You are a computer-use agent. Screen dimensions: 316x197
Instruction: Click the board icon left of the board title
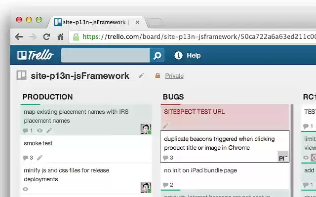pyautogui.click(x=22, y=75)
